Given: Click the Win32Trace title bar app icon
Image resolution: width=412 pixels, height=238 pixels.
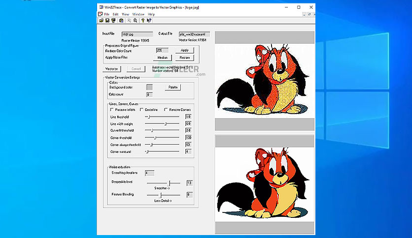Looking at the screenshot, I should pos(101,7).
